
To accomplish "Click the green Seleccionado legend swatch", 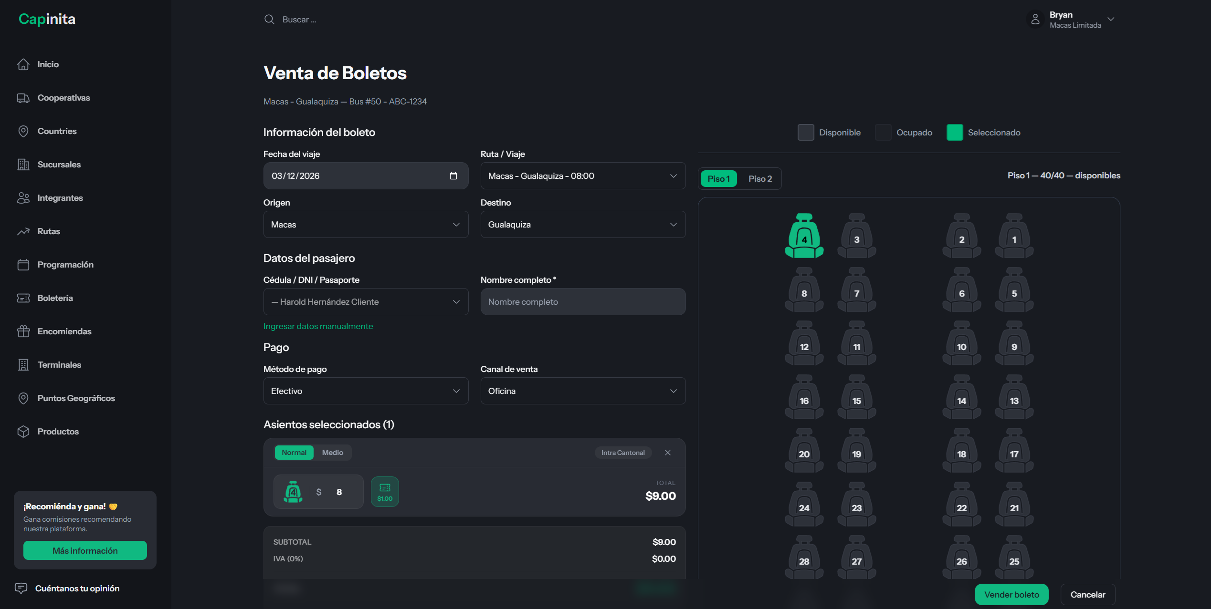I will click(954, 133).
